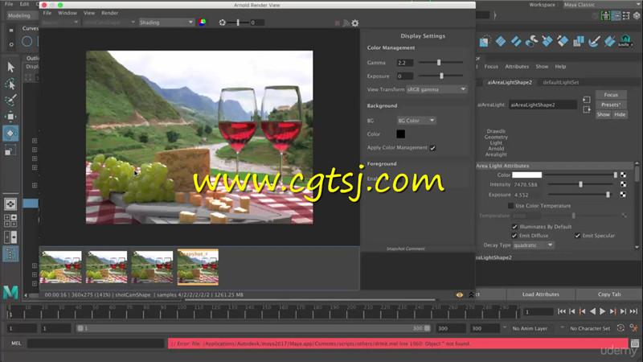The image size is (643, 362).
Task: Open the BG Color dropdown
Action: tap(416, 120)
